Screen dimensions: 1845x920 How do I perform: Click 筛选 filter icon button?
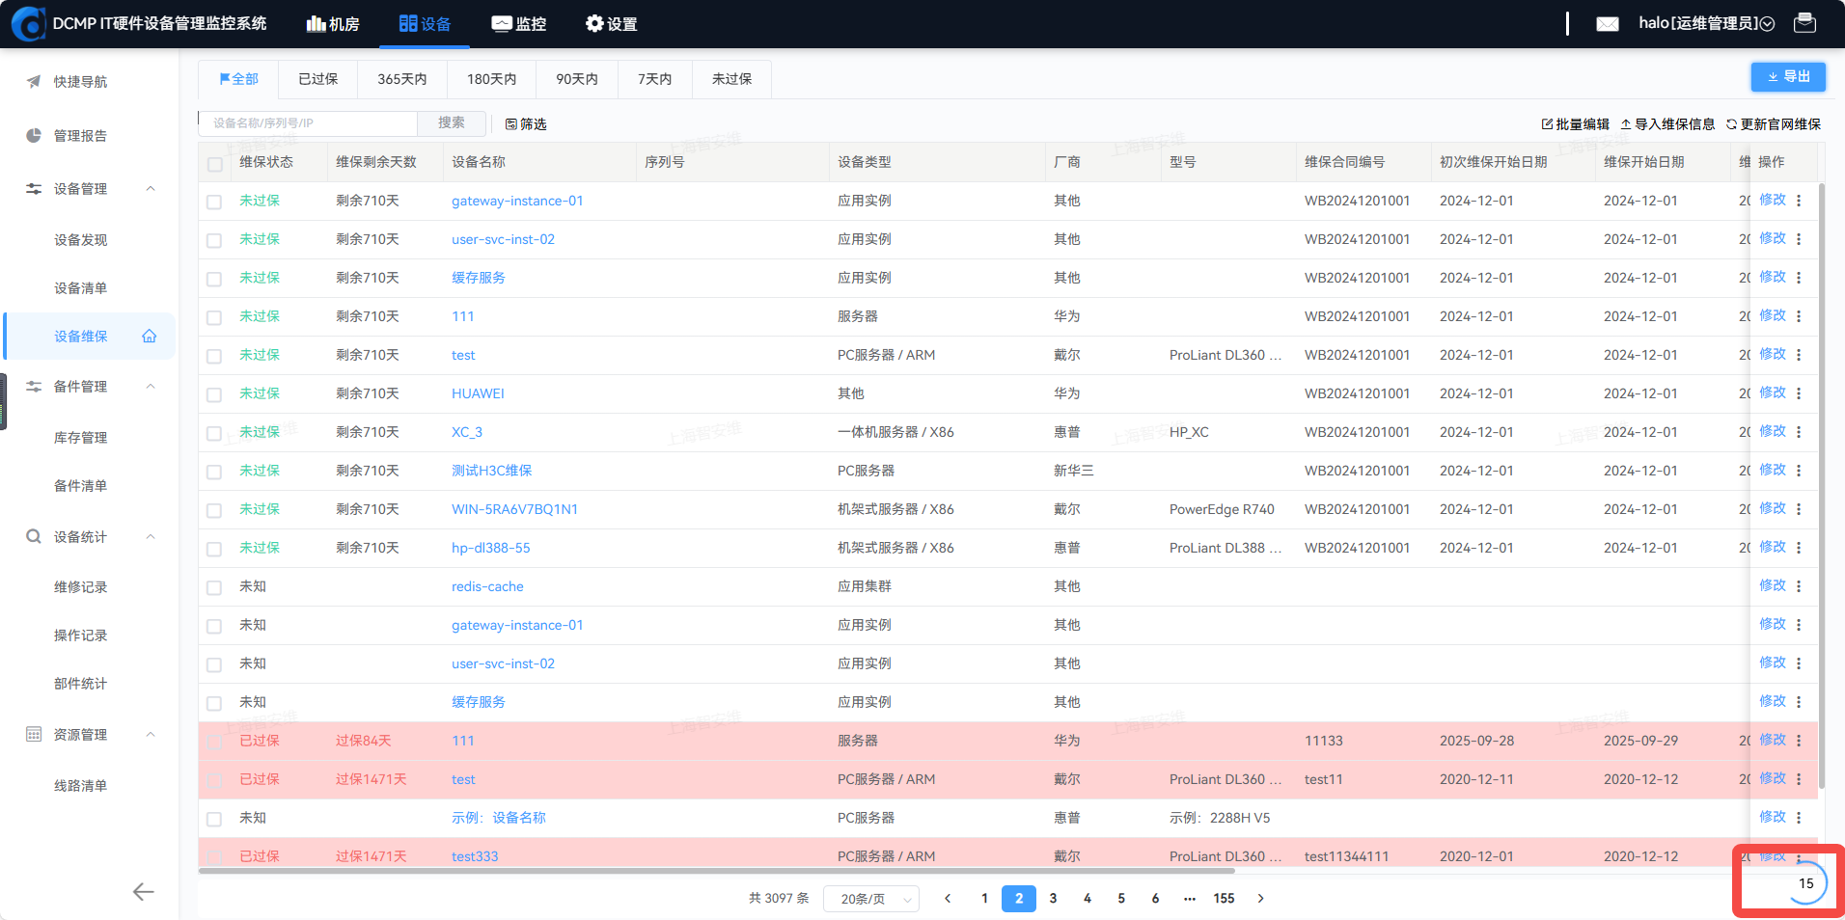click(526, 124)
